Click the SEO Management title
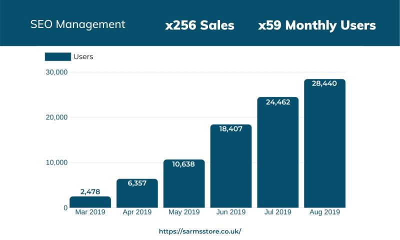The width and height of the screenshot is (400, 240). point(77,24)
